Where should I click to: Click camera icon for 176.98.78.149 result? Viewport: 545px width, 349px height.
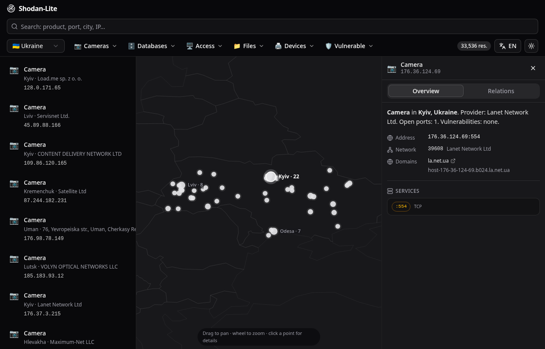(x=14, y=220)
